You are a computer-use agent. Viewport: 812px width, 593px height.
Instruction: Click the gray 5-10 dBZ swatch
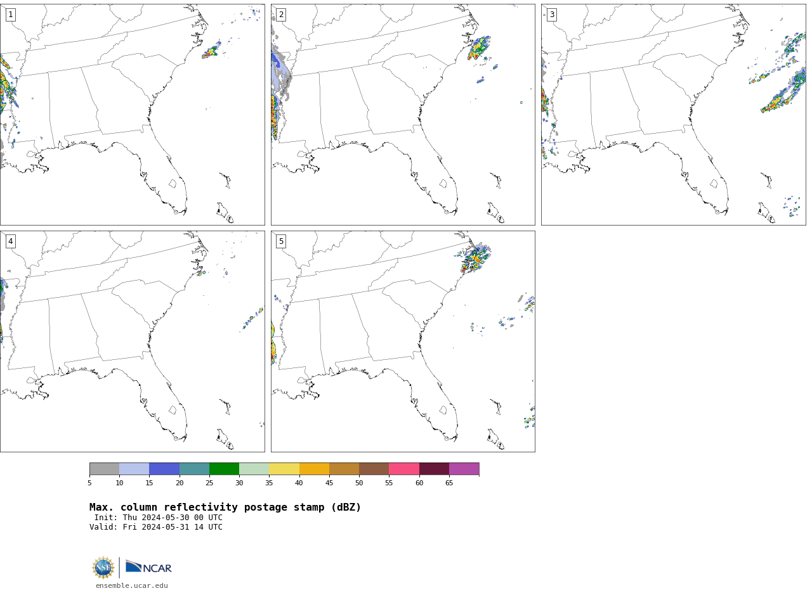104,469
